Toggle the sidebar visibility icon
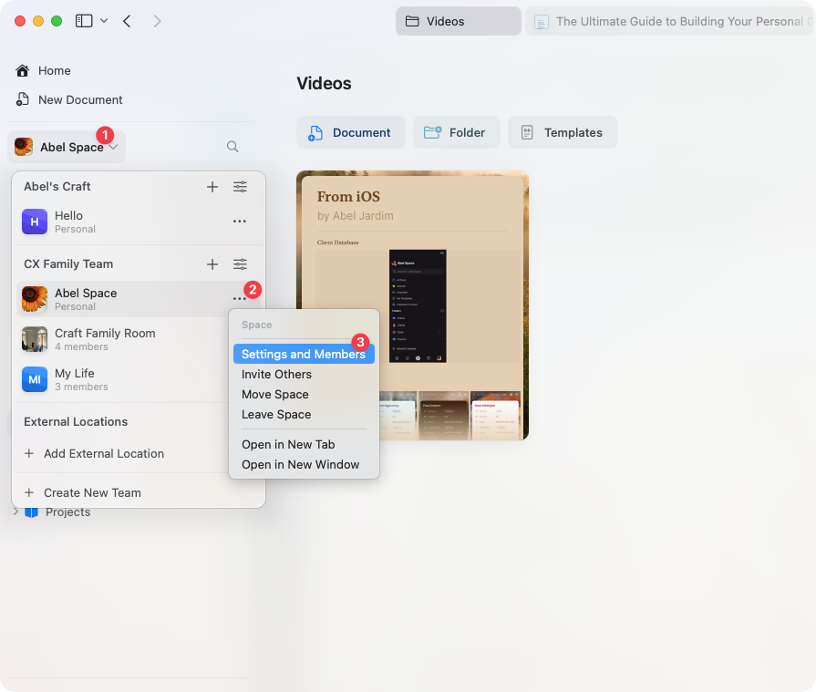Viewport: 816px width, 692px height. tap(84, 21)
